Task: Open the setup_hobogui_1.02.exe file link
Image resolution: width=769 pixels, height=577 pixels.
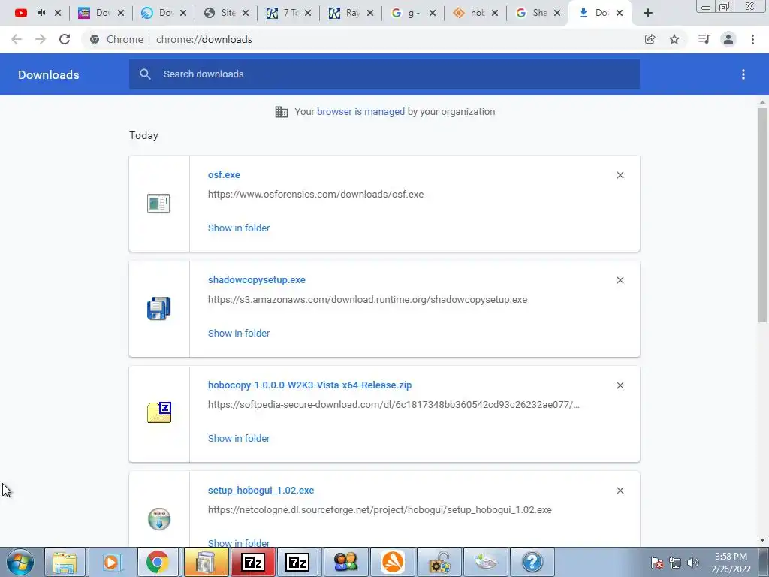Action: 261,490
